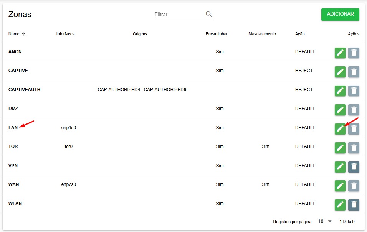Click the DMZ zone trash icon
This screenshot has height=232, width=367.
tap(354, 110)
